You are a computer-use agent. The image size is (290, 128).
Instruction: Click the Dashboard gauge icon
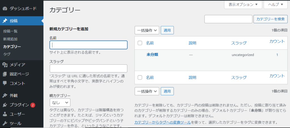(5, 8)
